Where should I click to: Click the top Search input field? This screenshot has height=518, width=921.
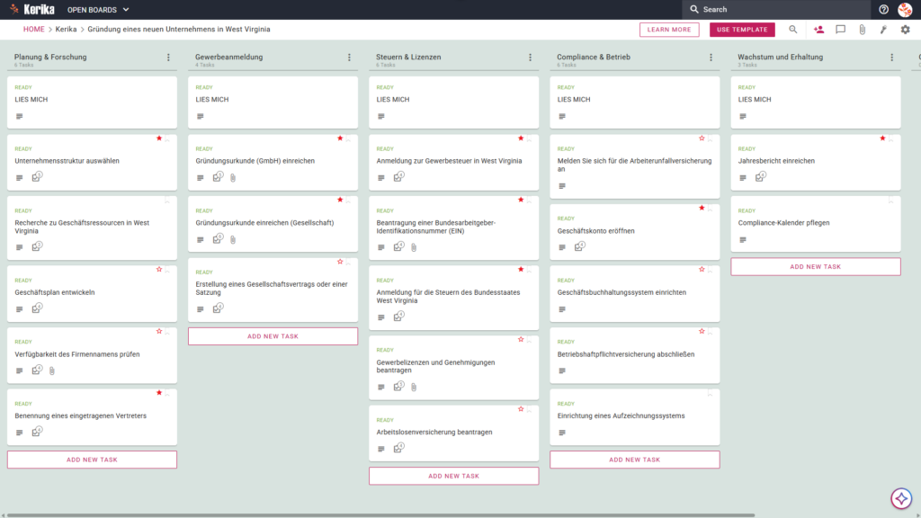(776, 9)
